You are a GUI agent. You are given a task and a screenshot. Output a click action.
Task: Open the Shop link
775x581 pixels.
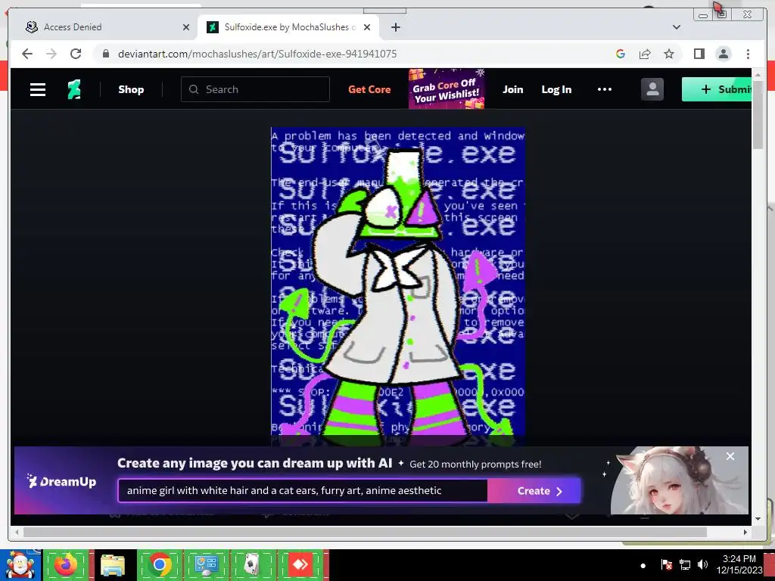131,89
